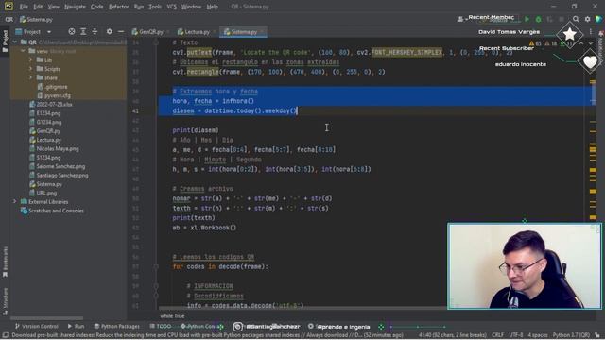Click Expand All icon in Project panel
605x340 pixels.
tap(83, 31)
